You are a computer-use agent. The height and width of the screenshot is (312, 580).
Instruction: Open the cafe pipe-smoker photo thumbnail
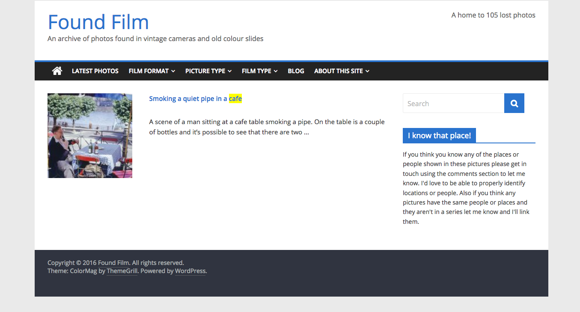tap(90, 136)
